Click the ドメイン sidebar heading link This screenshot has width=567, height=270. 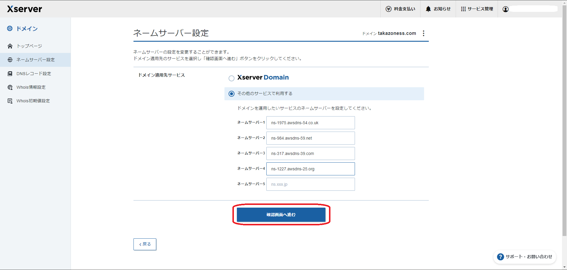(27, 29)
